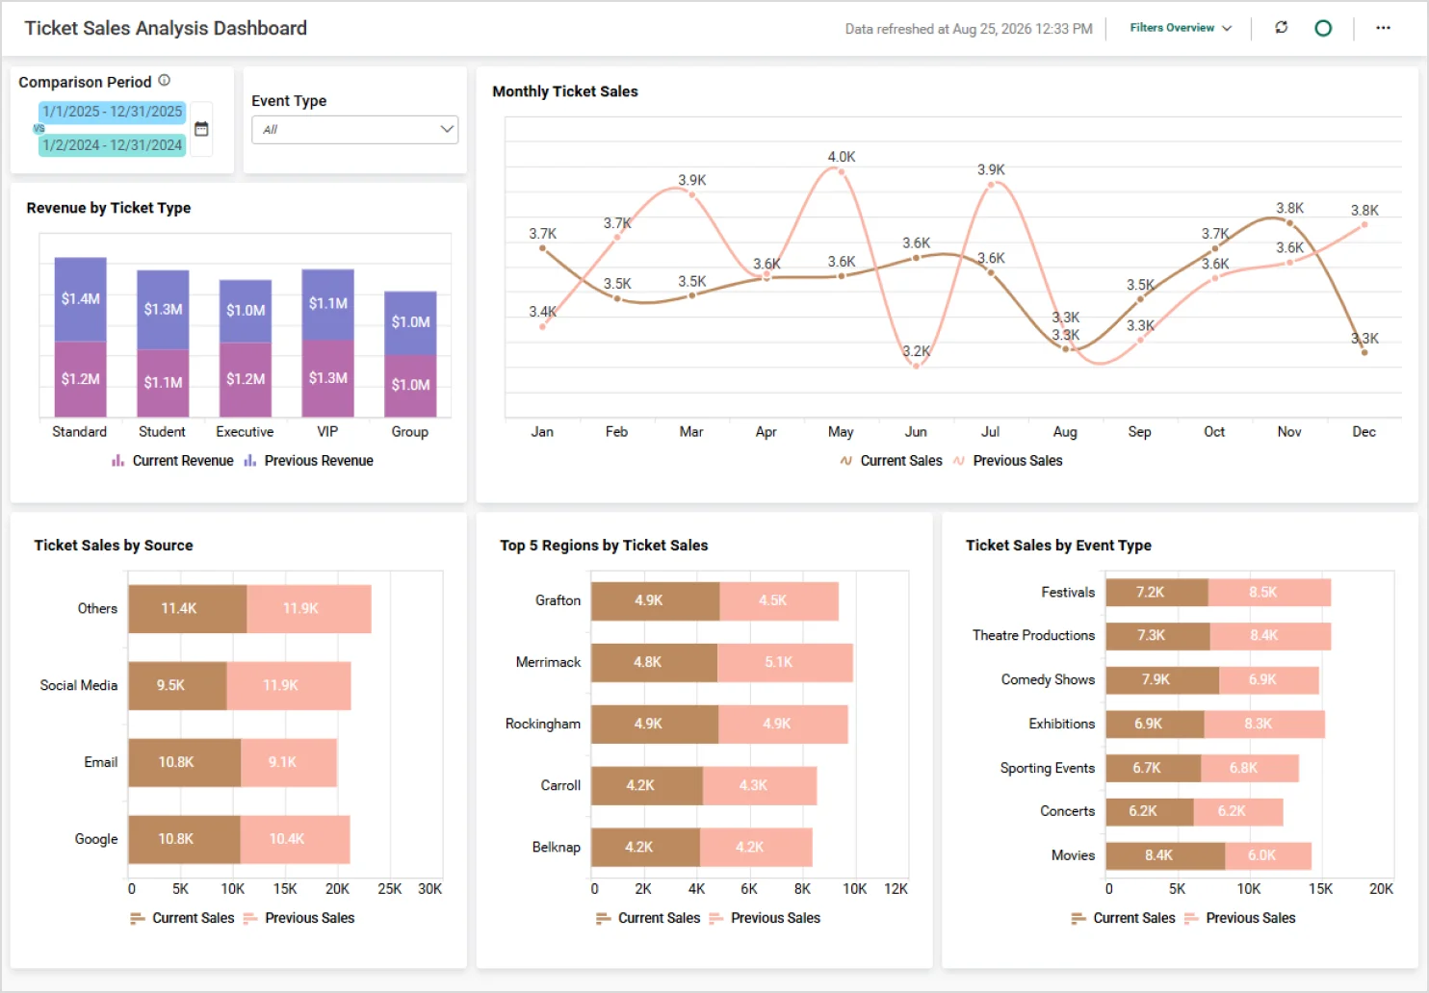Click the Executive $1.2M current revenue bar
Viewport: 1429px width, 993px height.
(246, 379)
